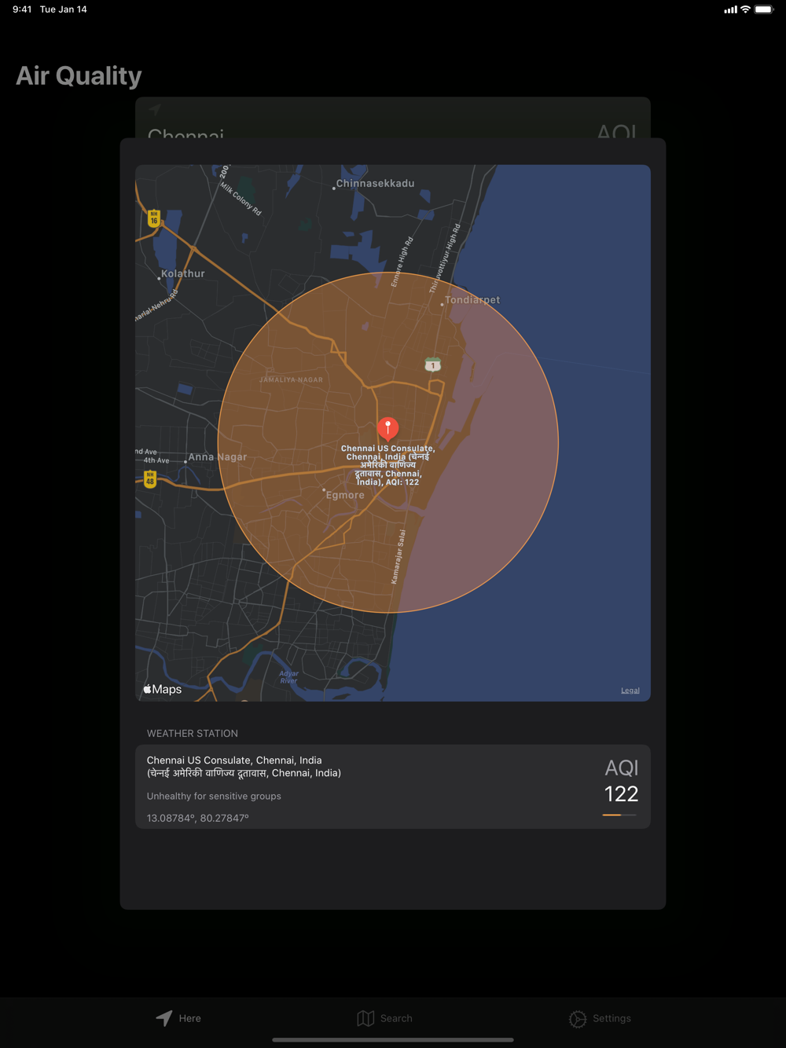786x1048 pixels.
Task: Tap the Air Quality title
Action: [x=79, y=75]
